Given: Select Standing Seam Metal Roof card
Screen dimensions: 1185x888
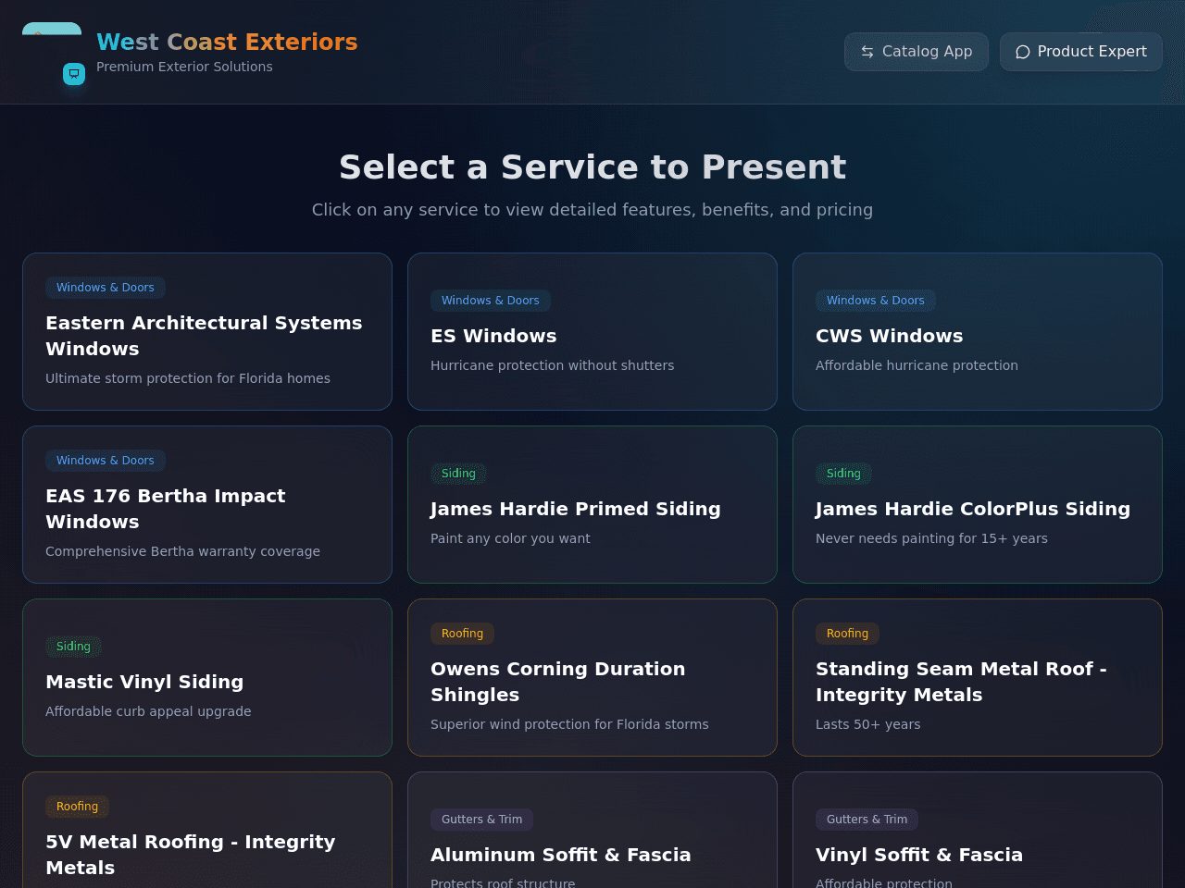Looking at the screenshot, I should 978,677.
